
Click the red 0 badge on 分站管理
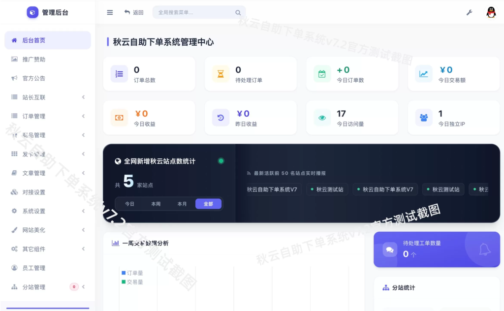(x=74, y=286)
